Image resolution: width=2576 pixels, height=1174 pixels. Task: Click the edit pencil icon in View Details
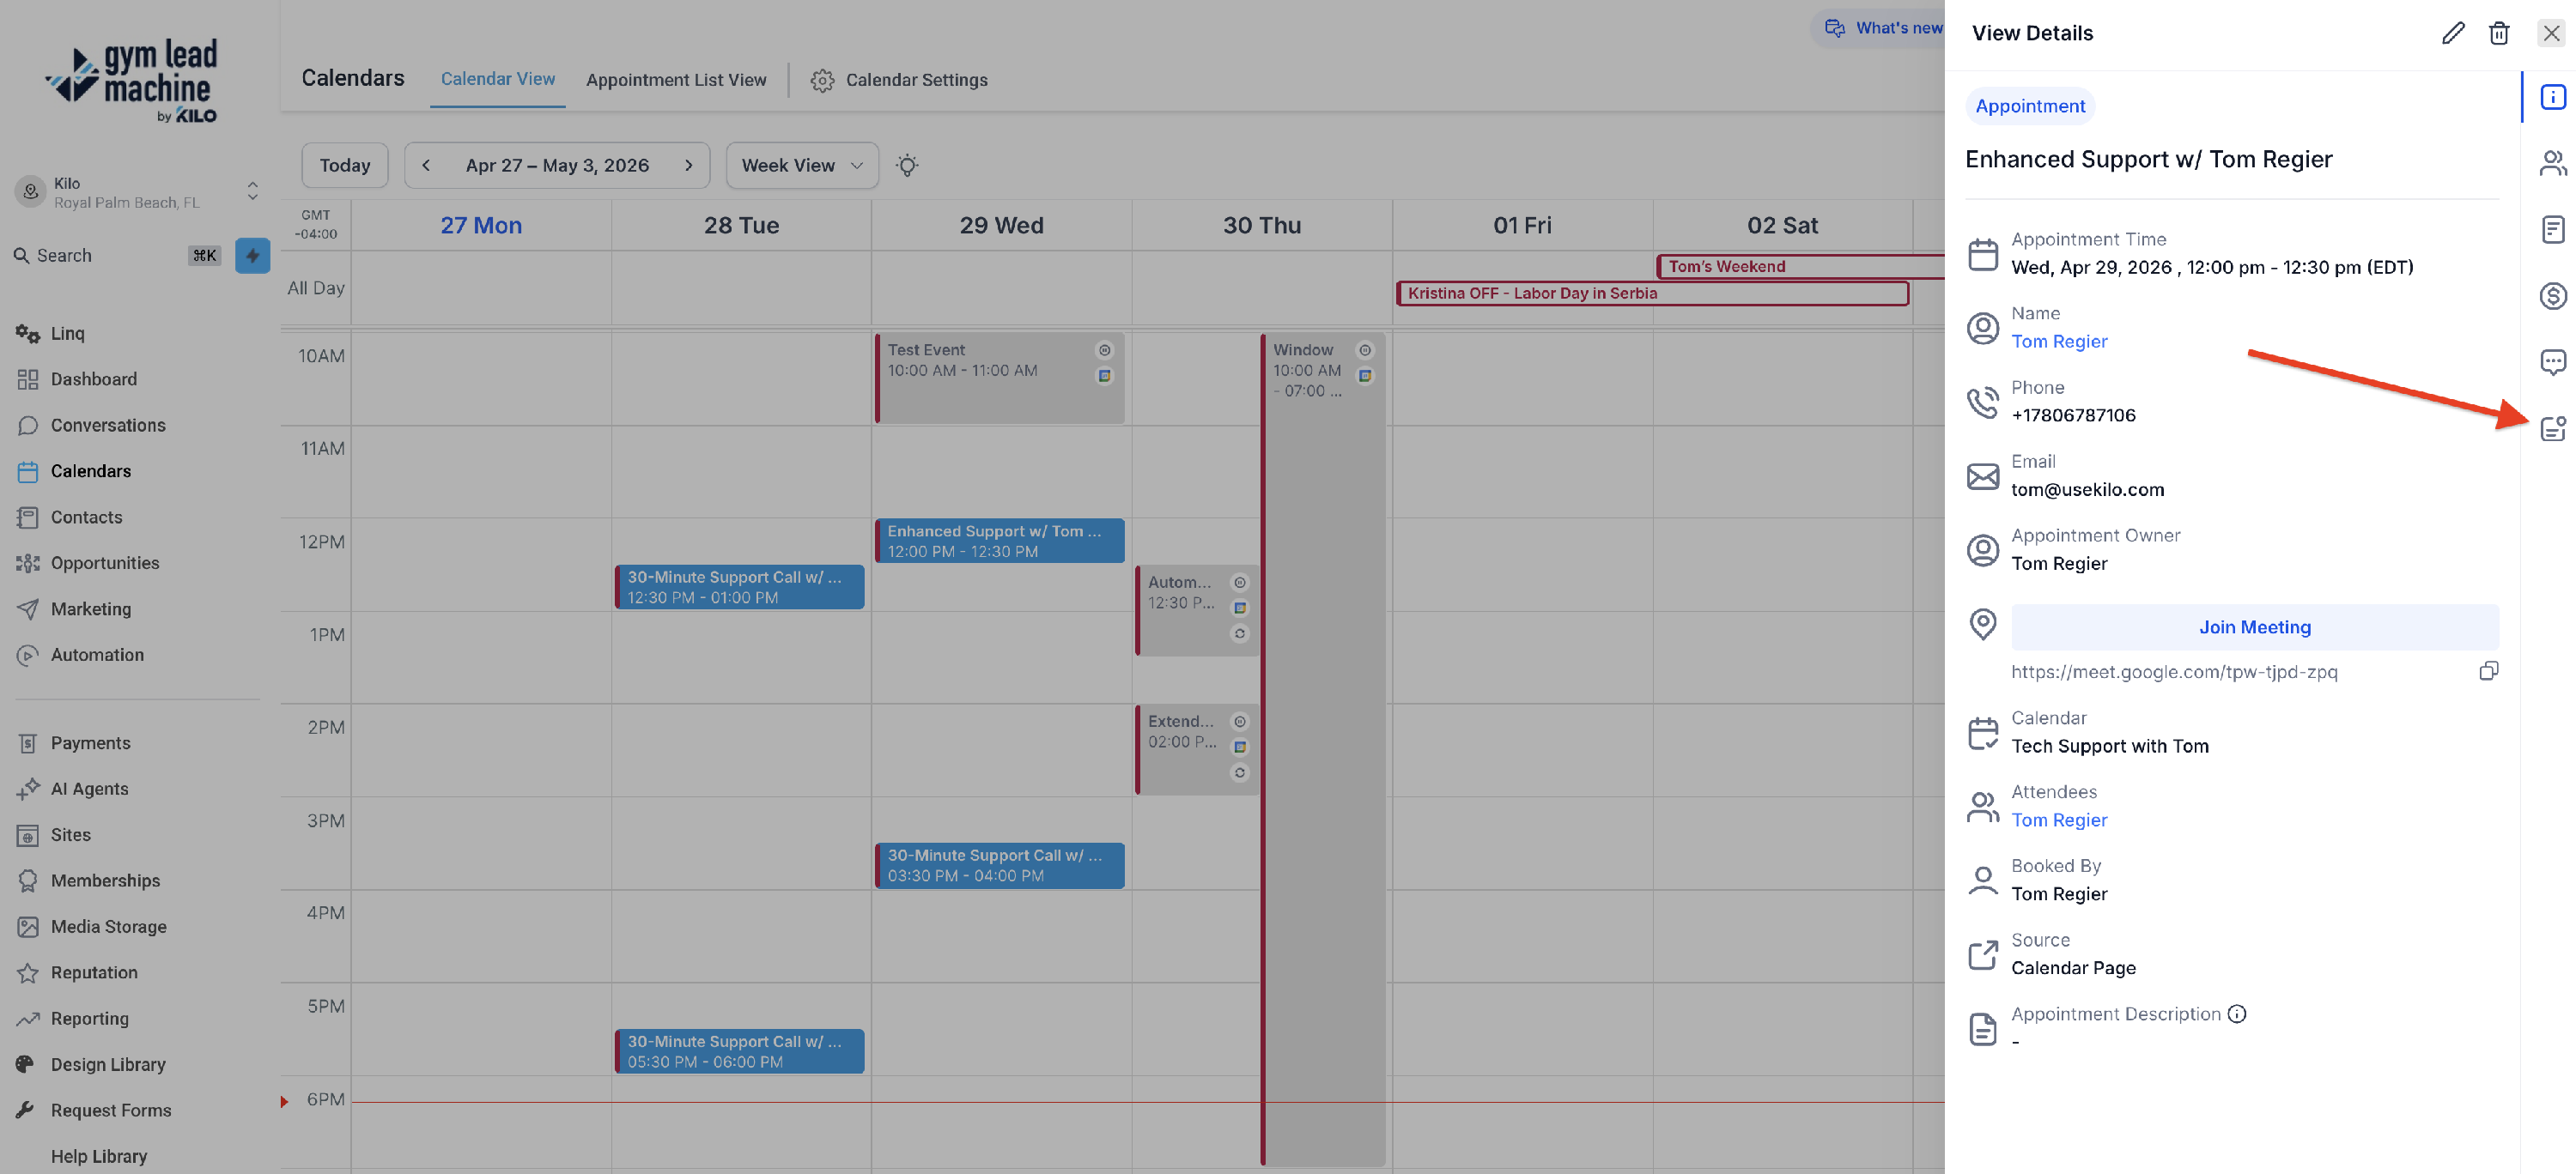click(x=2452, y=33)
